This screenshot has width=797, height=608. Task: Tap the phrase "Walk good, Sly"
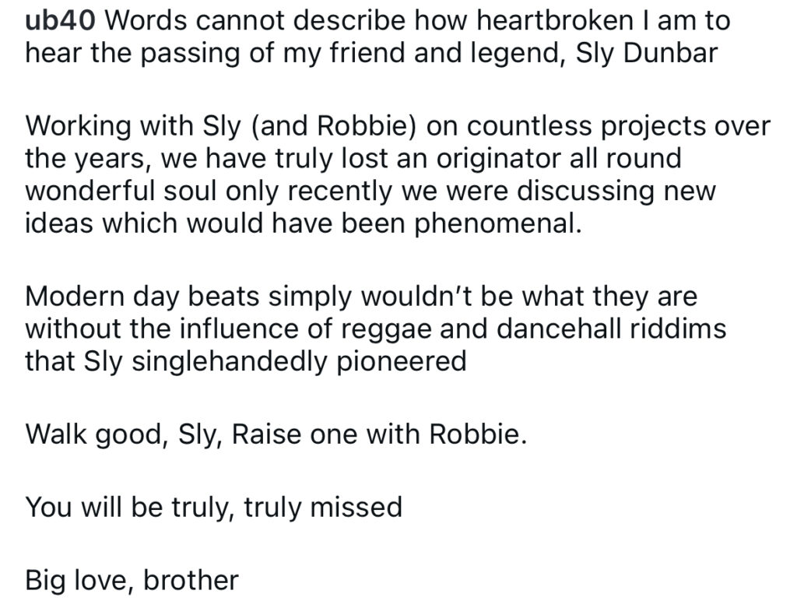coord(114,434)
